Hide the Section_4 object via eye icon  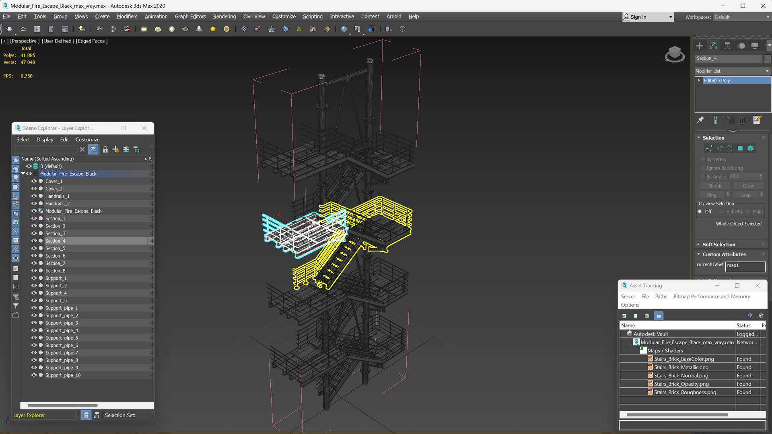(34, 241)
